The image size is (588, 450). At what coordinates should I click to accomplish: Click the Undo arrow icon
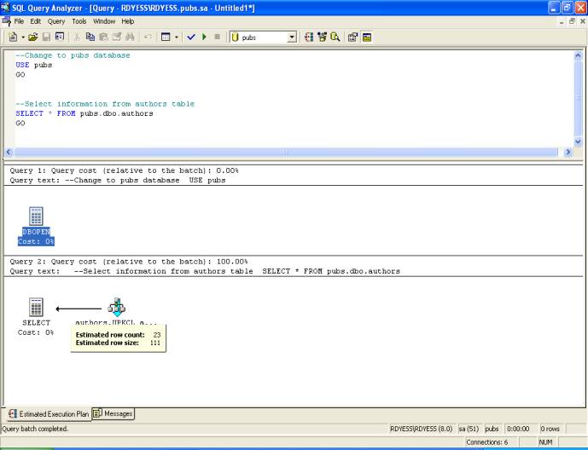[148, 37]
